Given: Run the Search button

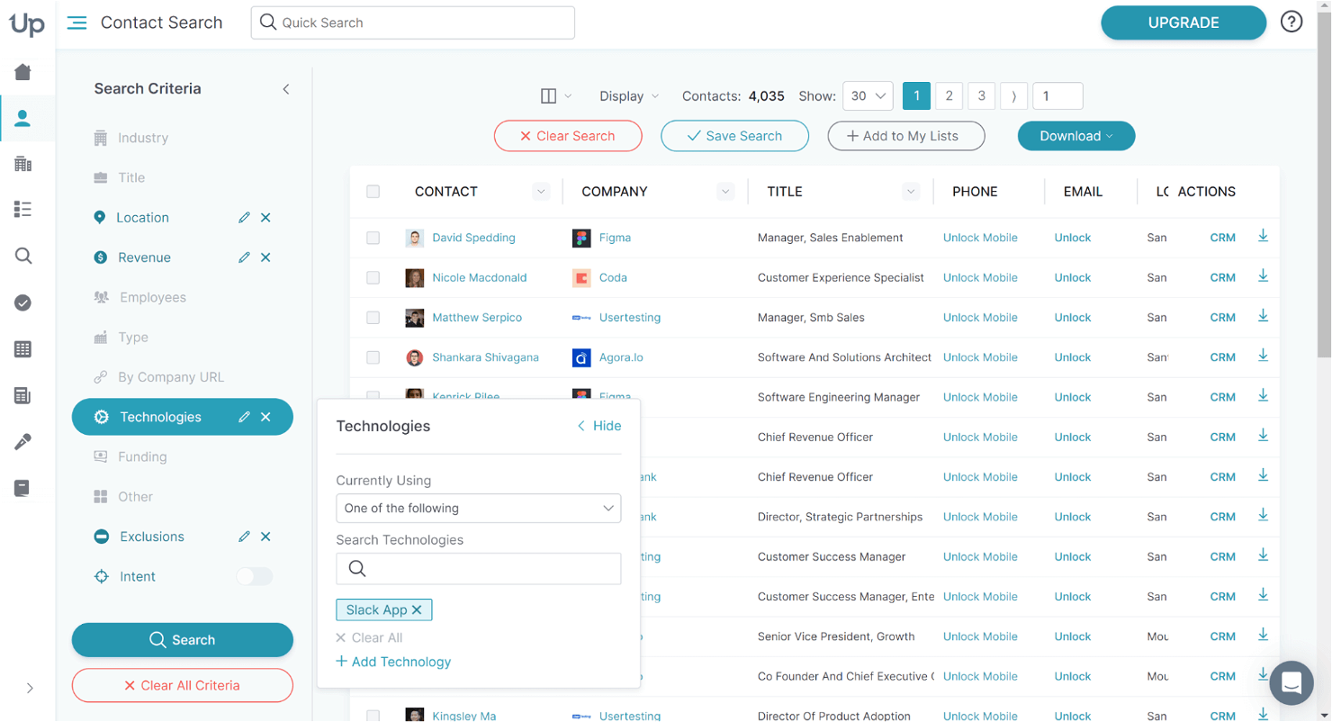Looking at the screenshot, I should tap(183, 640).
